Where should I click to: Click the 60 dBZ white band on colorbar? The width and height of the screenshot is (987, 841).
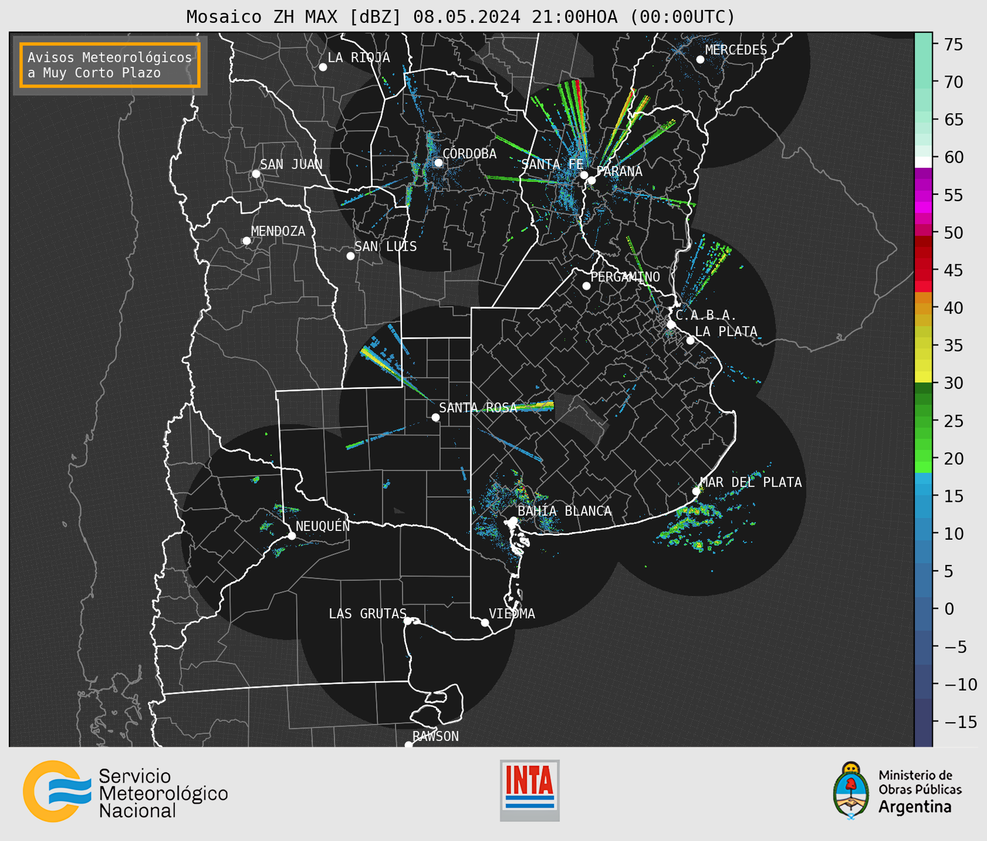923,162
